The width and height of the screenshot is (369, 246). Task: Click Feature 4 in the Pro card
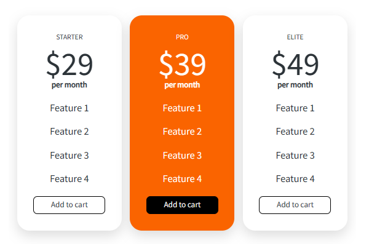(182, 179)
